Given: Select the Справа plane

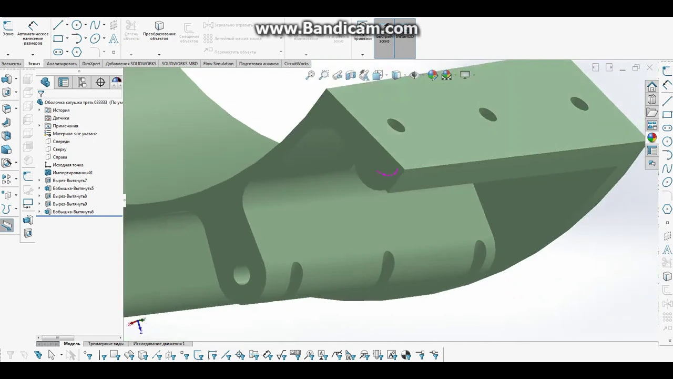Looking at the screenshot, I should tap(59, 157).
